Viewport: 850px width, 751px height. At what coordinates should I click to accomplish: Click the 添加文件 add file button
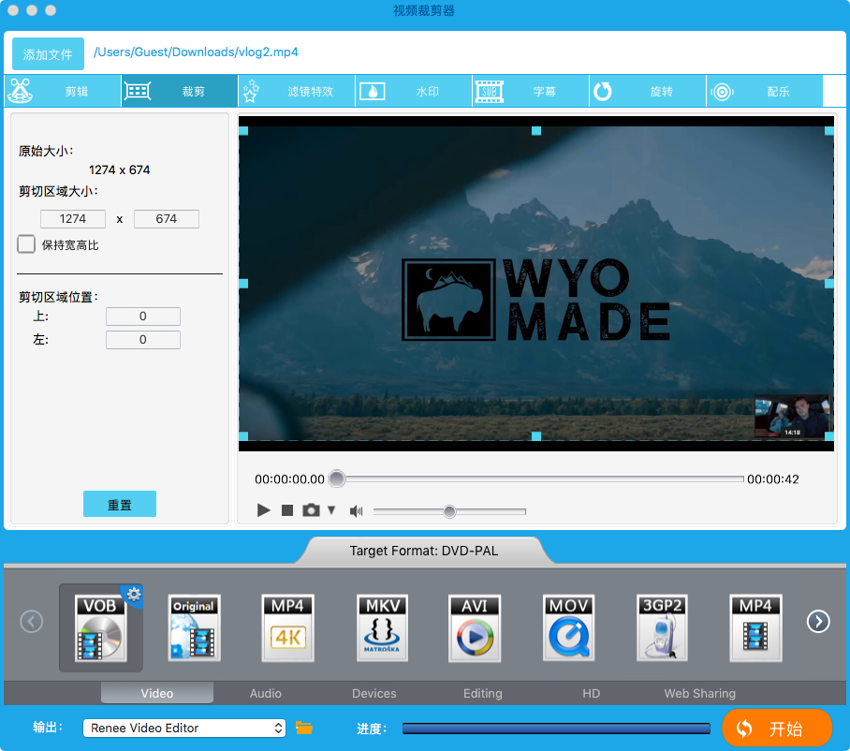(48, 53)
